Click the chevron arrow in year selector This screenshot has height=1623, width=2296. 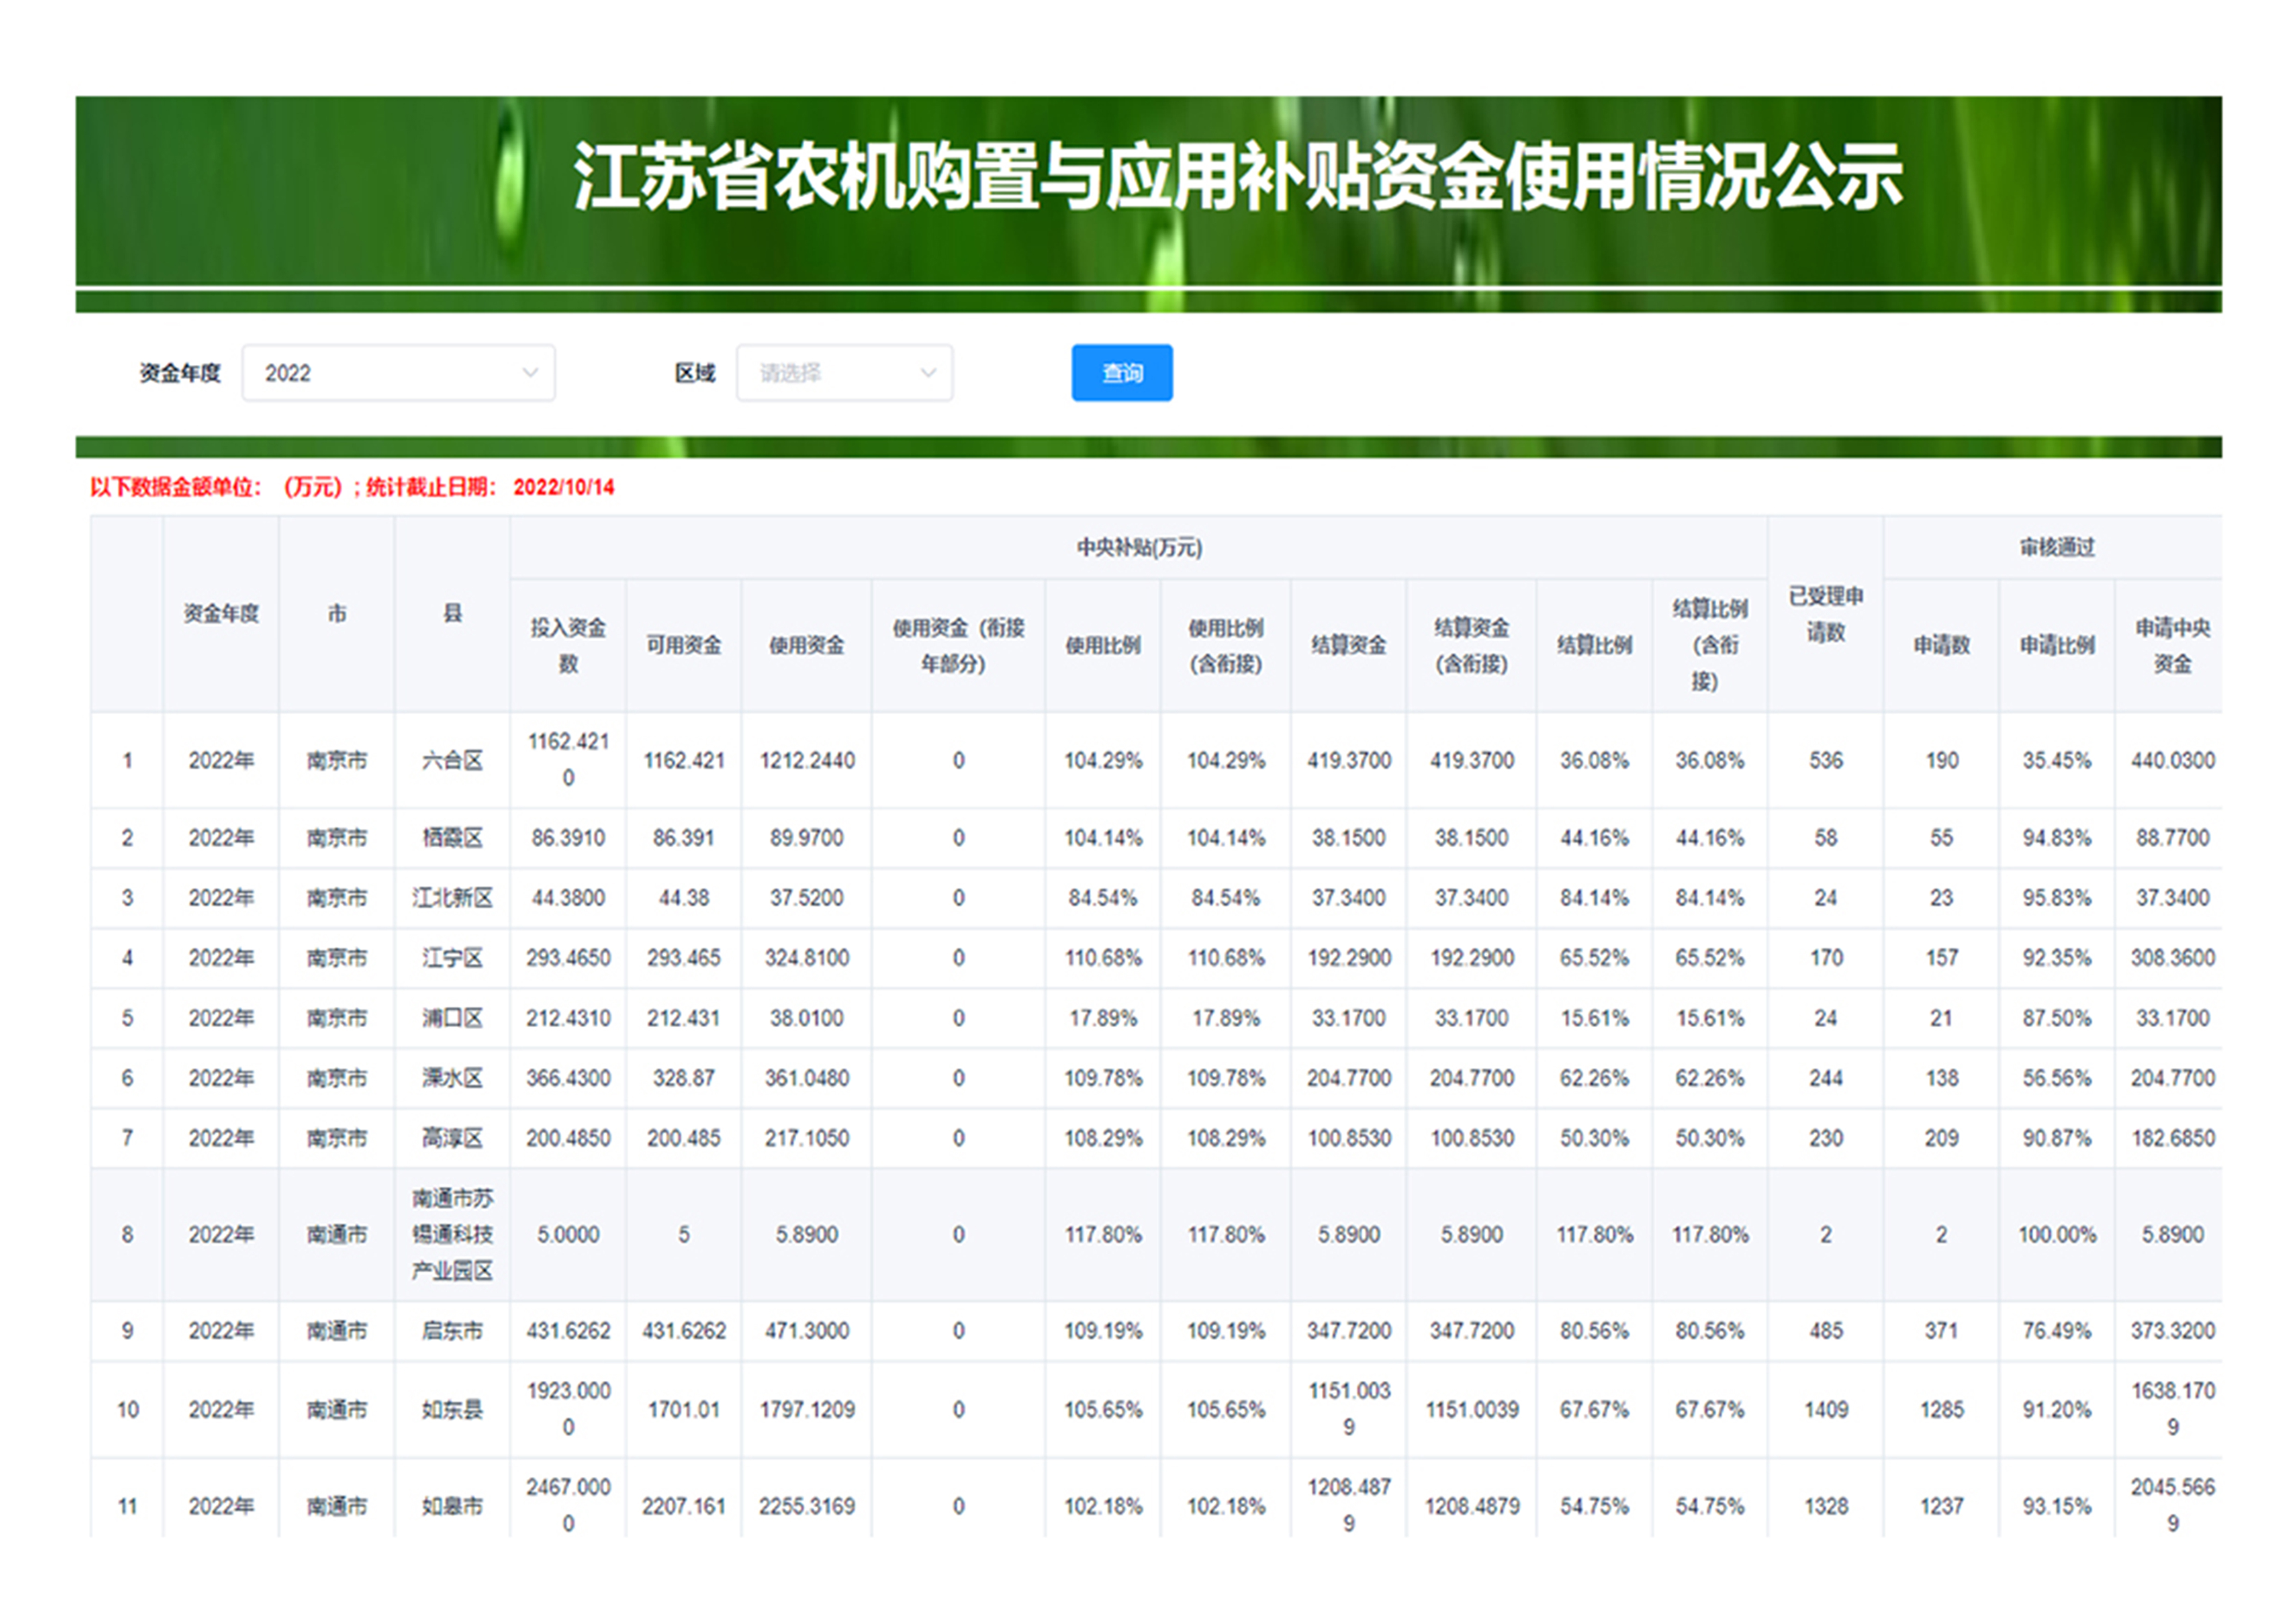click(530, 373)
